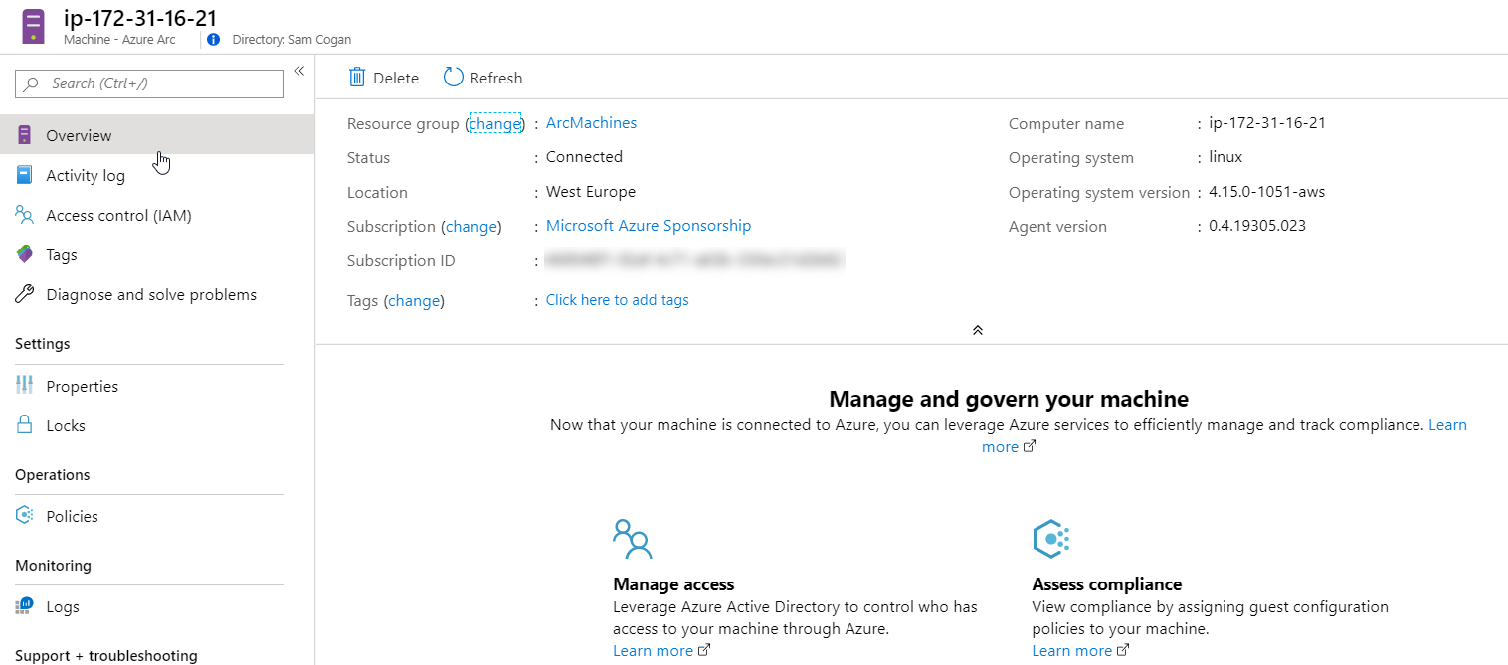This screenshot has height=665, width=1508.
Task: Change the Subscription via change link
Action: click(471, 227)
